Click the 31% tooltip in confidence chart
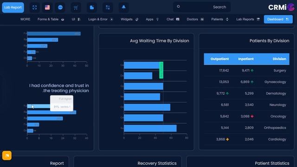The image size is (297, 167). click(x=62, y=103)
